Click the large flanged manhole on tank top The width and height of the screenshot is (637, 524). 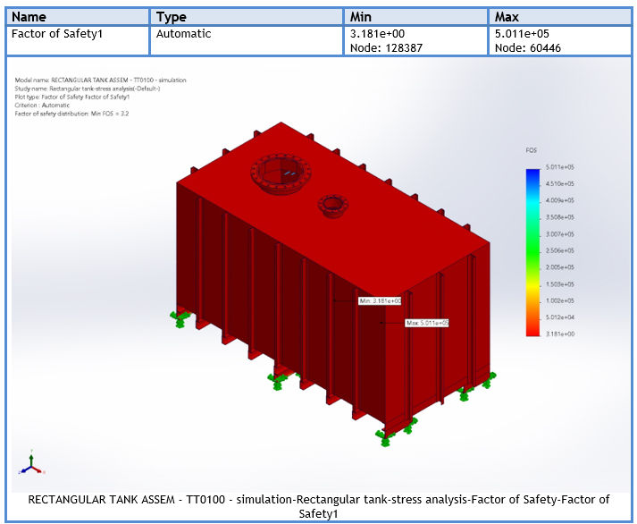[281, 174]
